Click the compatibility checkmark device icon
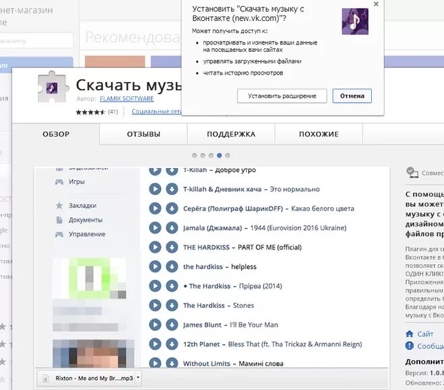Viewport: 444px width, 390px height. [x=412, y=172]
